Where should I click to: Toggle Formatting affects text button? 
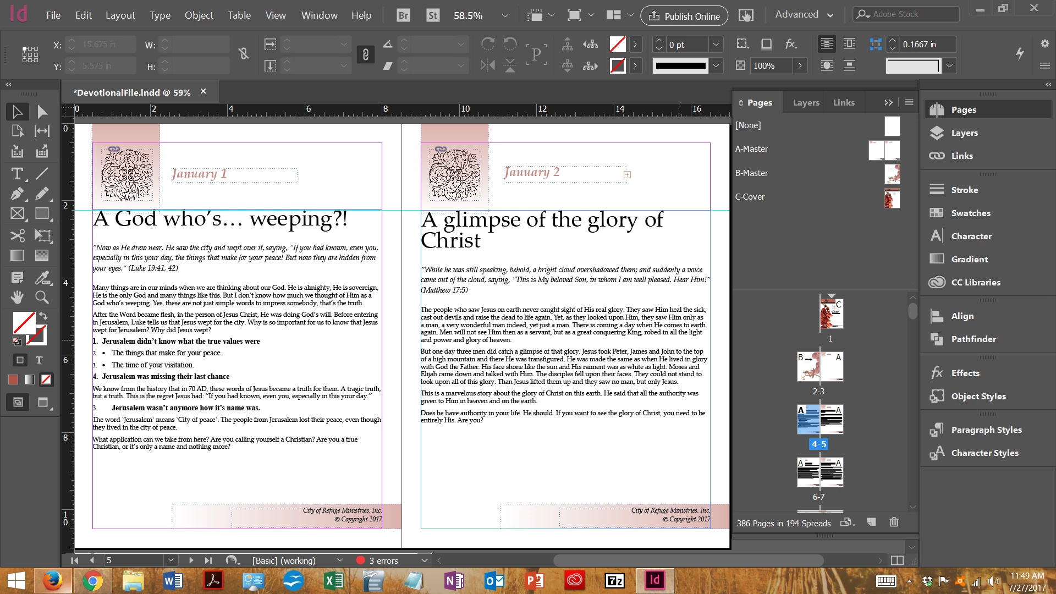click(x=38, y=360)
